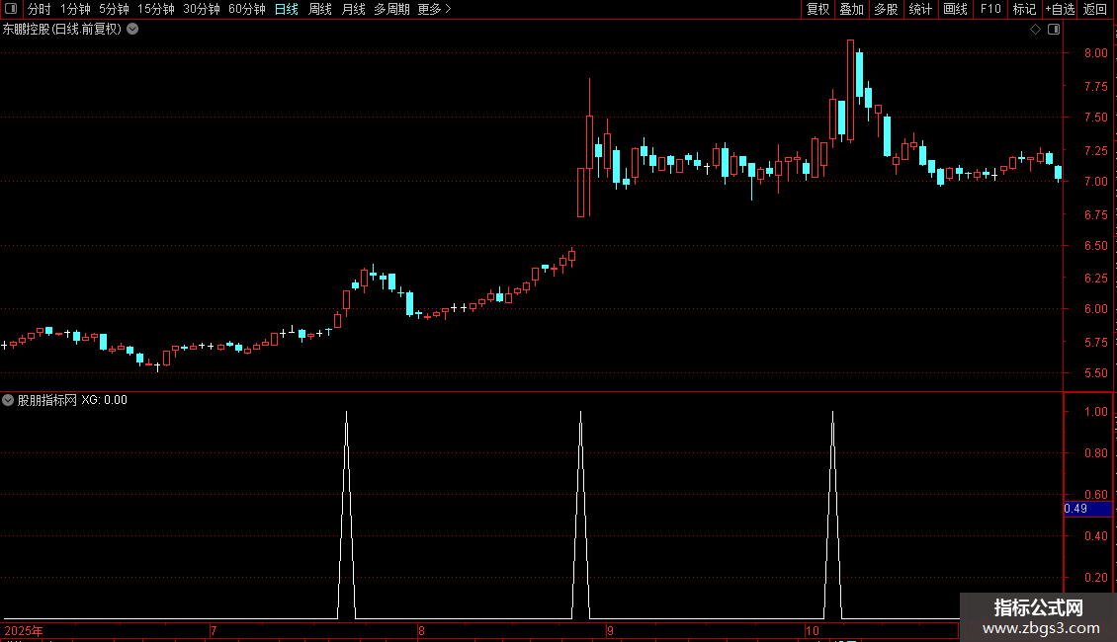
Task: Click the 7.00 price axis label
Action: point(1095,182)
